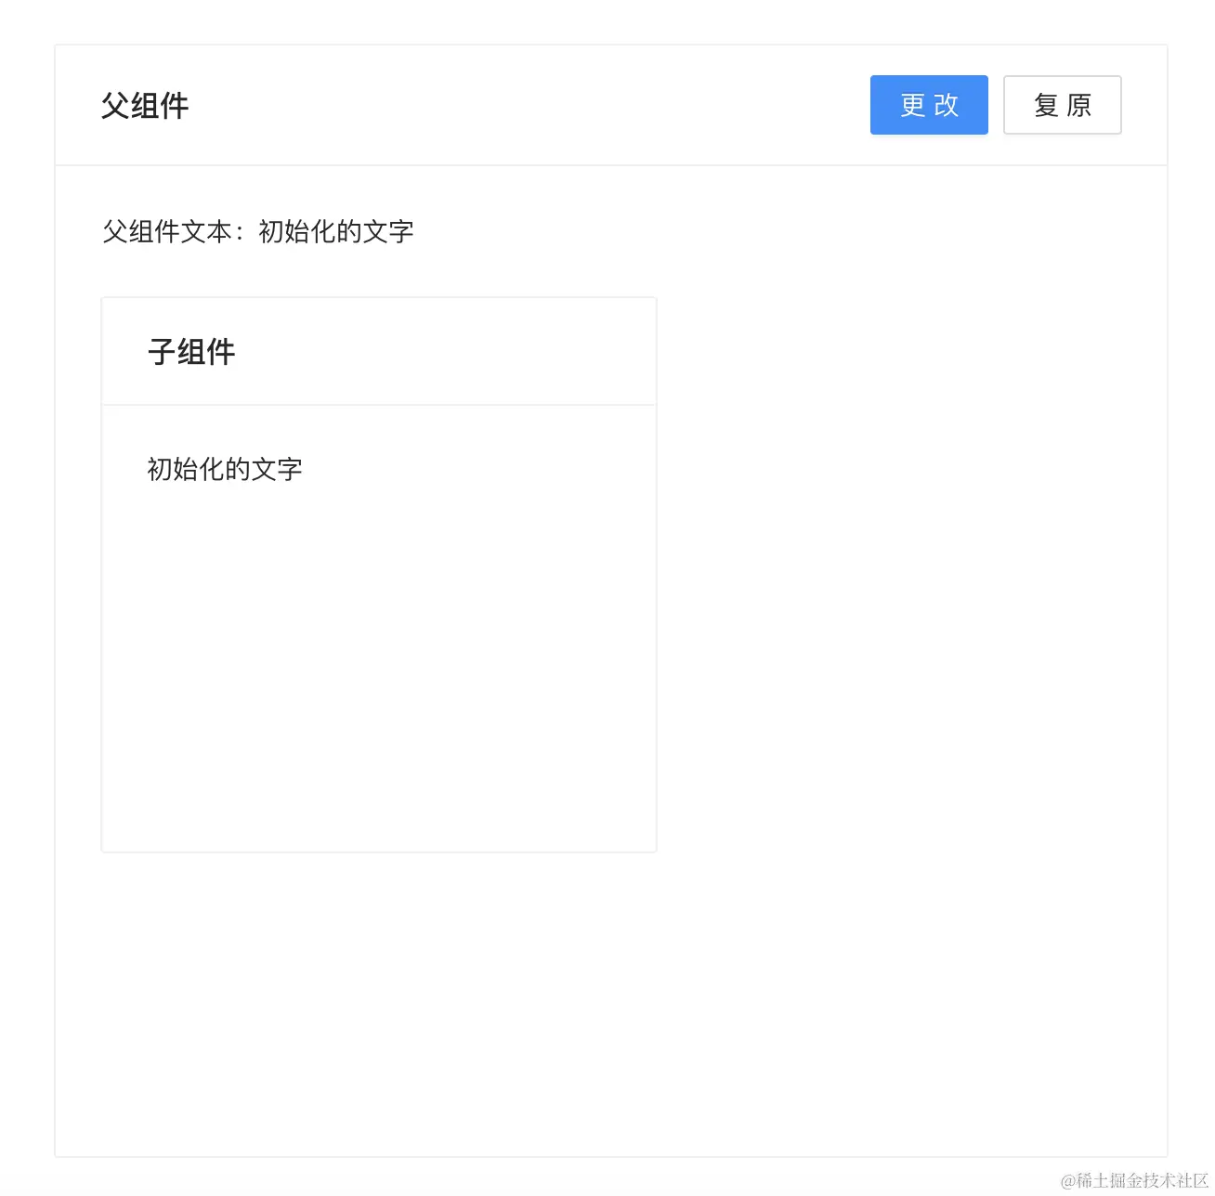Click 初始化的文字 text inside 子组件 card
Viewport: 1215px width, 1196px height.
pyautogui.click(x=225, y=469)
